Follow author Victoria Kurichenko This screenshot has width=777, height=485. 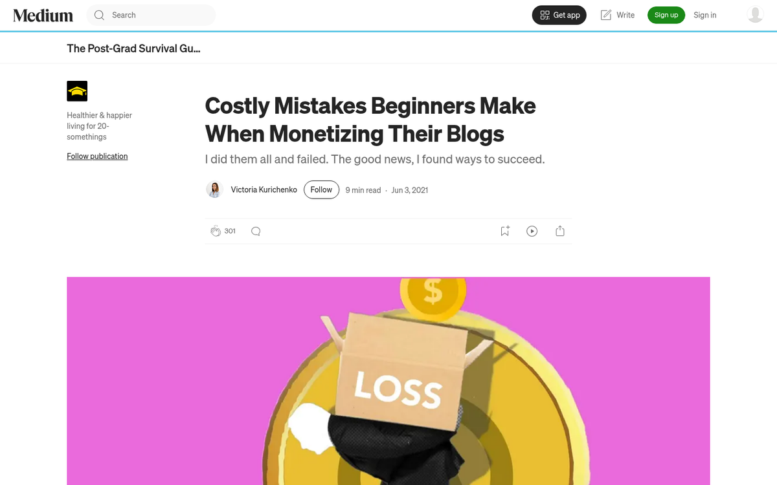(x=321, y=189)
